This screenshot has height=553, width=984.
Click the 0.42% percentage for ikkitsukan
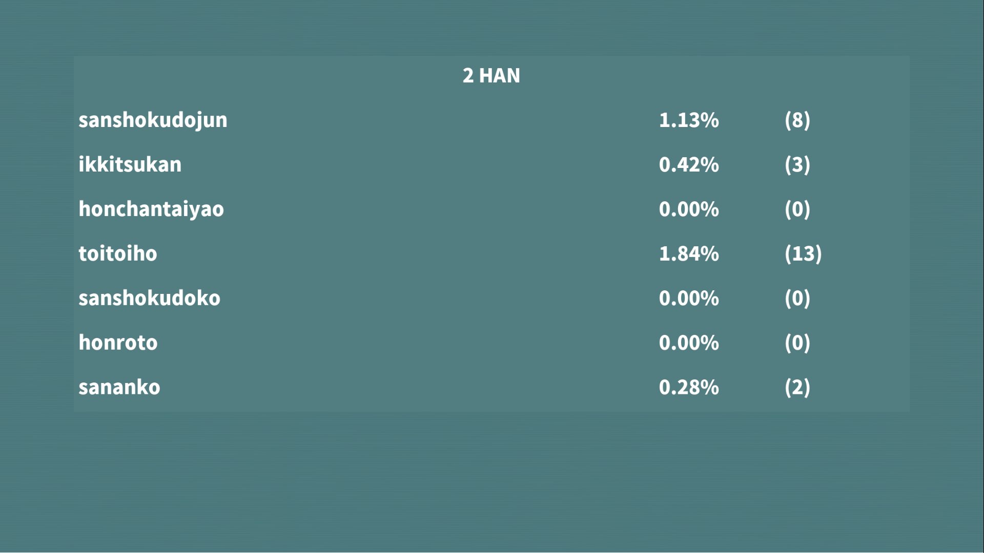click(x=689, y=165)
